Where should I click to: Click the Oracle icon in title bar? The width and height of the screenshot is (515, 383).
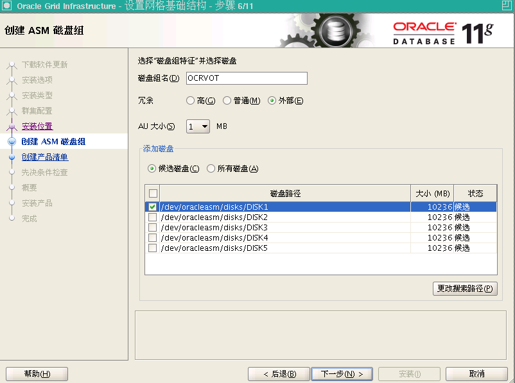point(6,5)
